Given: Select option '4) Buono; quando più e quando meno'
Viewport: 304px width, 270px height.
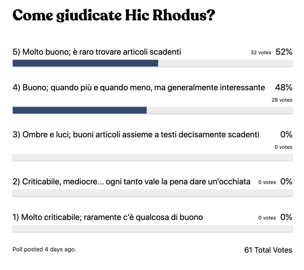Looking at the screenshot, I should (x=138, y=88).
